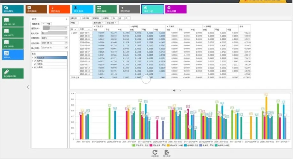Viewport: 293px width, 159px height.
Task: Collapse the 2019 year row in table
Action: [71, 32]
